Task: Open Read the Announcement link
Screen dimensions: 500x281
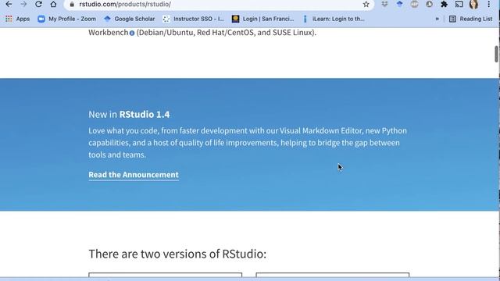Action: point(134,175)
